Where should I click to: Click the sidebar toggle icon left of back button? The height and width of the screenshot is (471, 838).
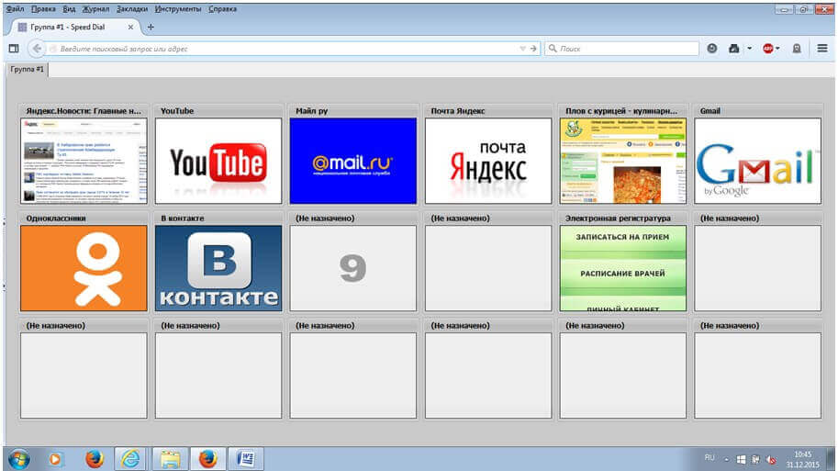click(x=14, y=48)
